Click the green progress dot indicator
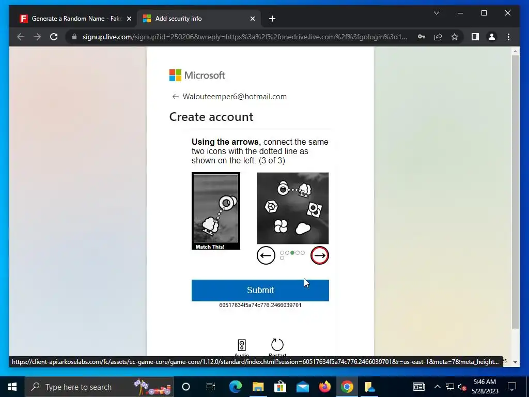The height and width of the screenshot is (397, 529). coord(292,252)
